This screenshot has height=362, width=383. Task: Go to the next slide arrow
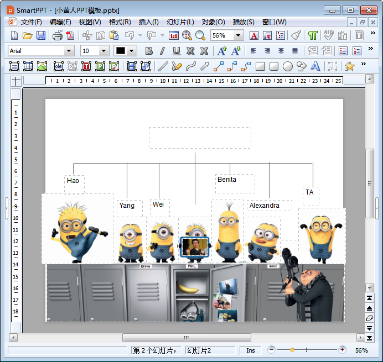pos(370,328)
